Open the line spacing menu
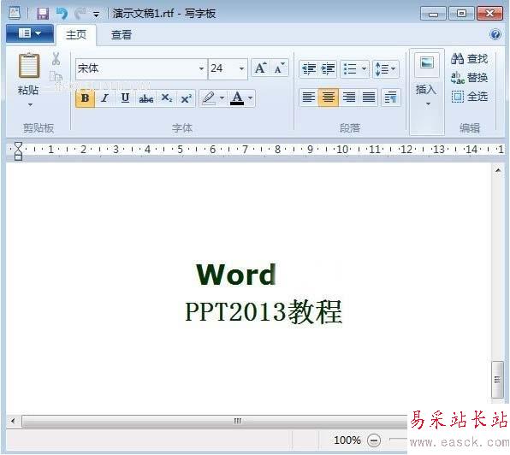The height and width of the screenshot is (455, 510). click(x=386, y=69)
